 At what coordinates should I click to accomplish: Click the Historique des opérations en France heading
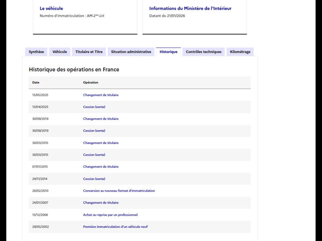(x=74, y=69)
